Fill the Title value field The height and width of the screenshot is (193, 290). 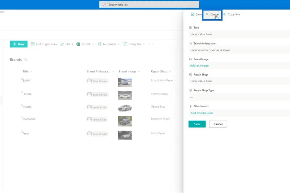(x=239, y=34)
